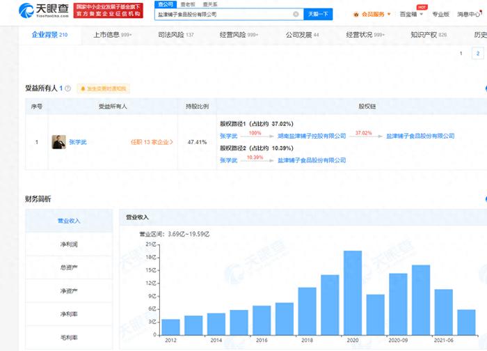Screen dimensions: 487x351
Task: Open the help question mark beside 受益所有人
Action: tap(67, 88)
